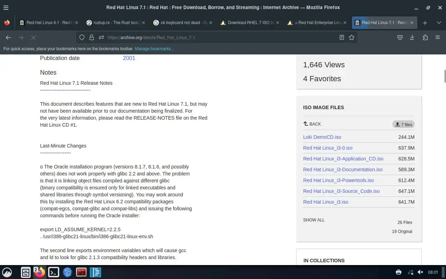Close the Red Hat Enterprise Linux tab
This screenshot has height=279, width=446.
click(x=345, y=23)
